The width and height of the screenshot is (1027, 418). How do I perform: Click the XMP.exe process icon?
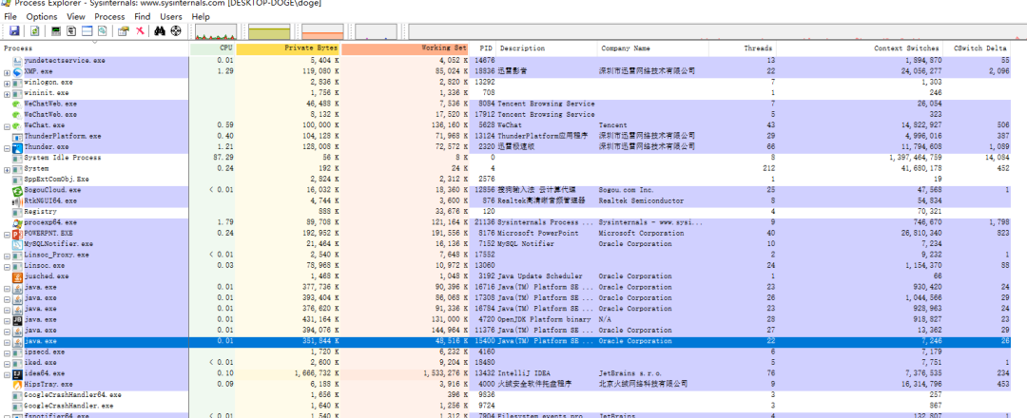click(17, 71)
